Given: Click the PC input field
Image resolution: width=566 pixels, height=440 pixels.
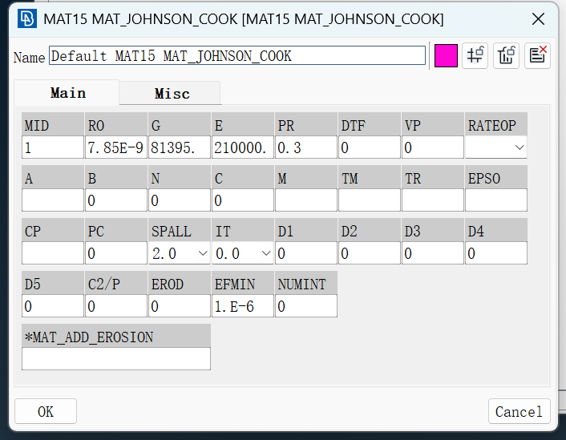Looking at the screenshot, I should coord(116,253).
